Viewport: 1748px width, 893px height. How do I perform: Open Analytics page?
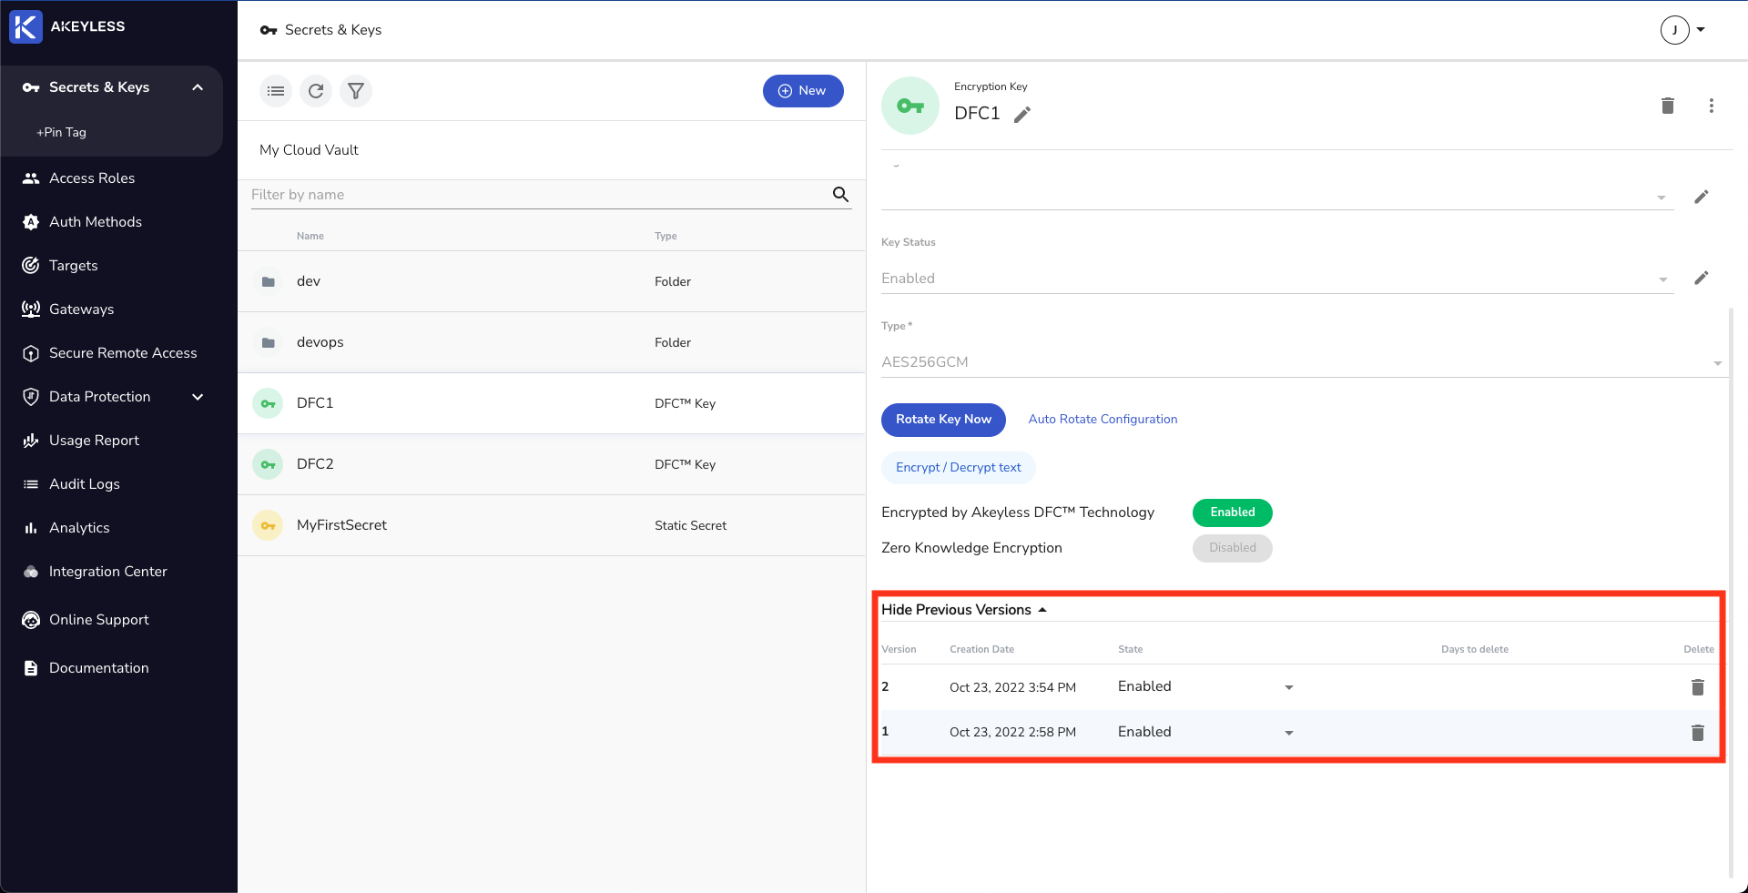(79, 528)
